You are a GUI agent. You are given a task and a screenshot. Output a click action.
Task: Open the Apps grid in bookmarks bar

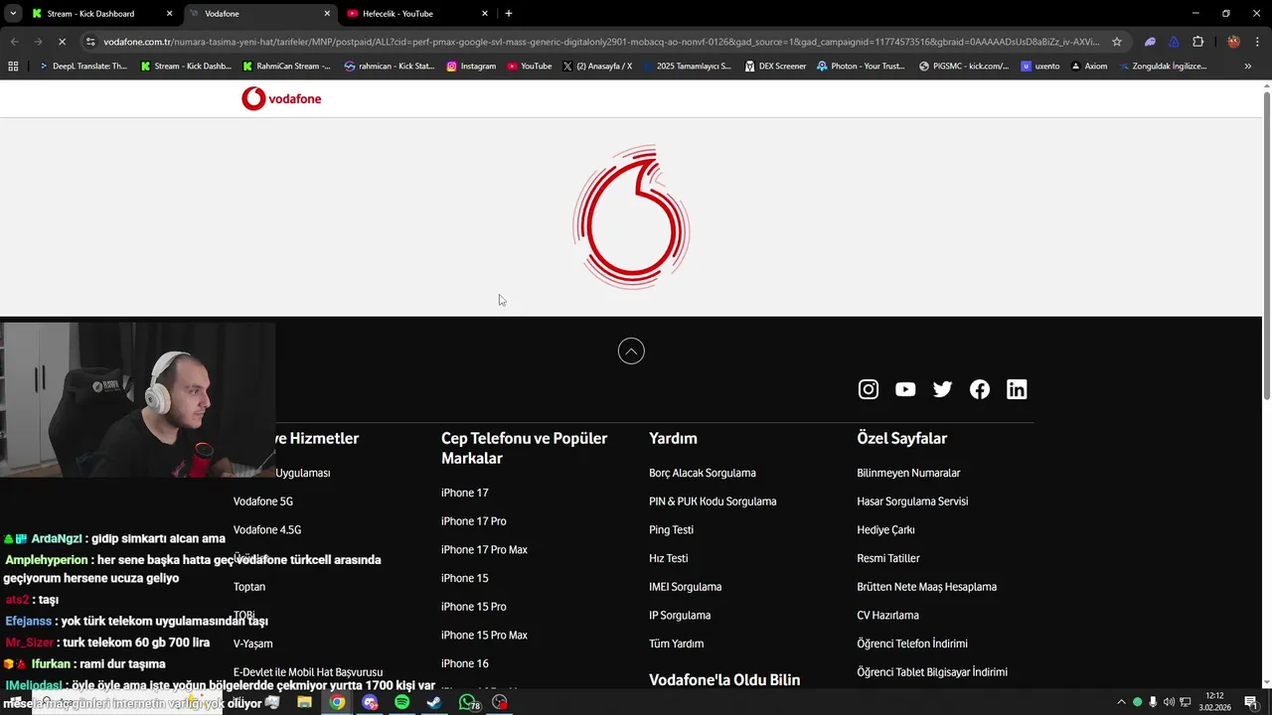[x=13, y=67]
